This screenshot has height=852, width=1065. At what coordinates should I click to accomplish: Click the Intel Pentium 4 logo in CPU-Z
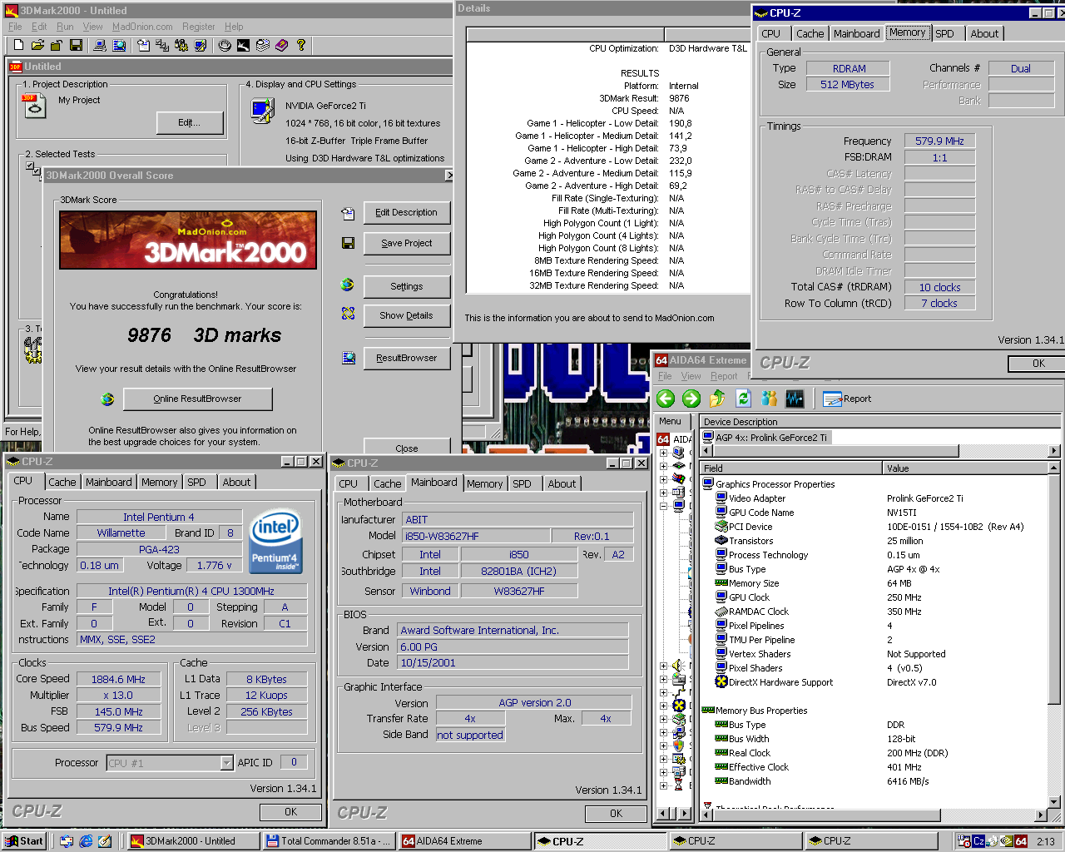pyautogui.click(x=275, y=541)
